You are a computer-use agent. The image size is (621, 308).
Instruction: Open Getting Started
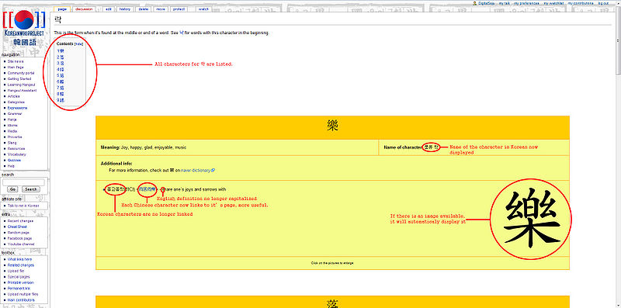point(19,79)
